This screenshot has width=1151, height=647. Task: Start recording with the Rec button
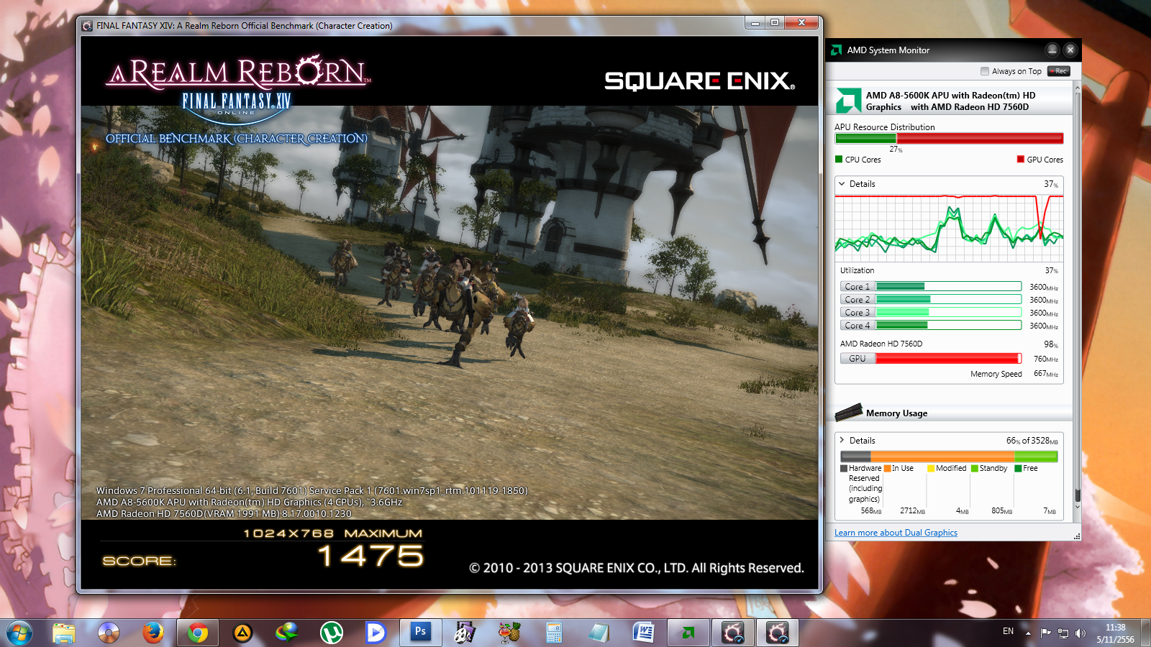pos(1059,71)
